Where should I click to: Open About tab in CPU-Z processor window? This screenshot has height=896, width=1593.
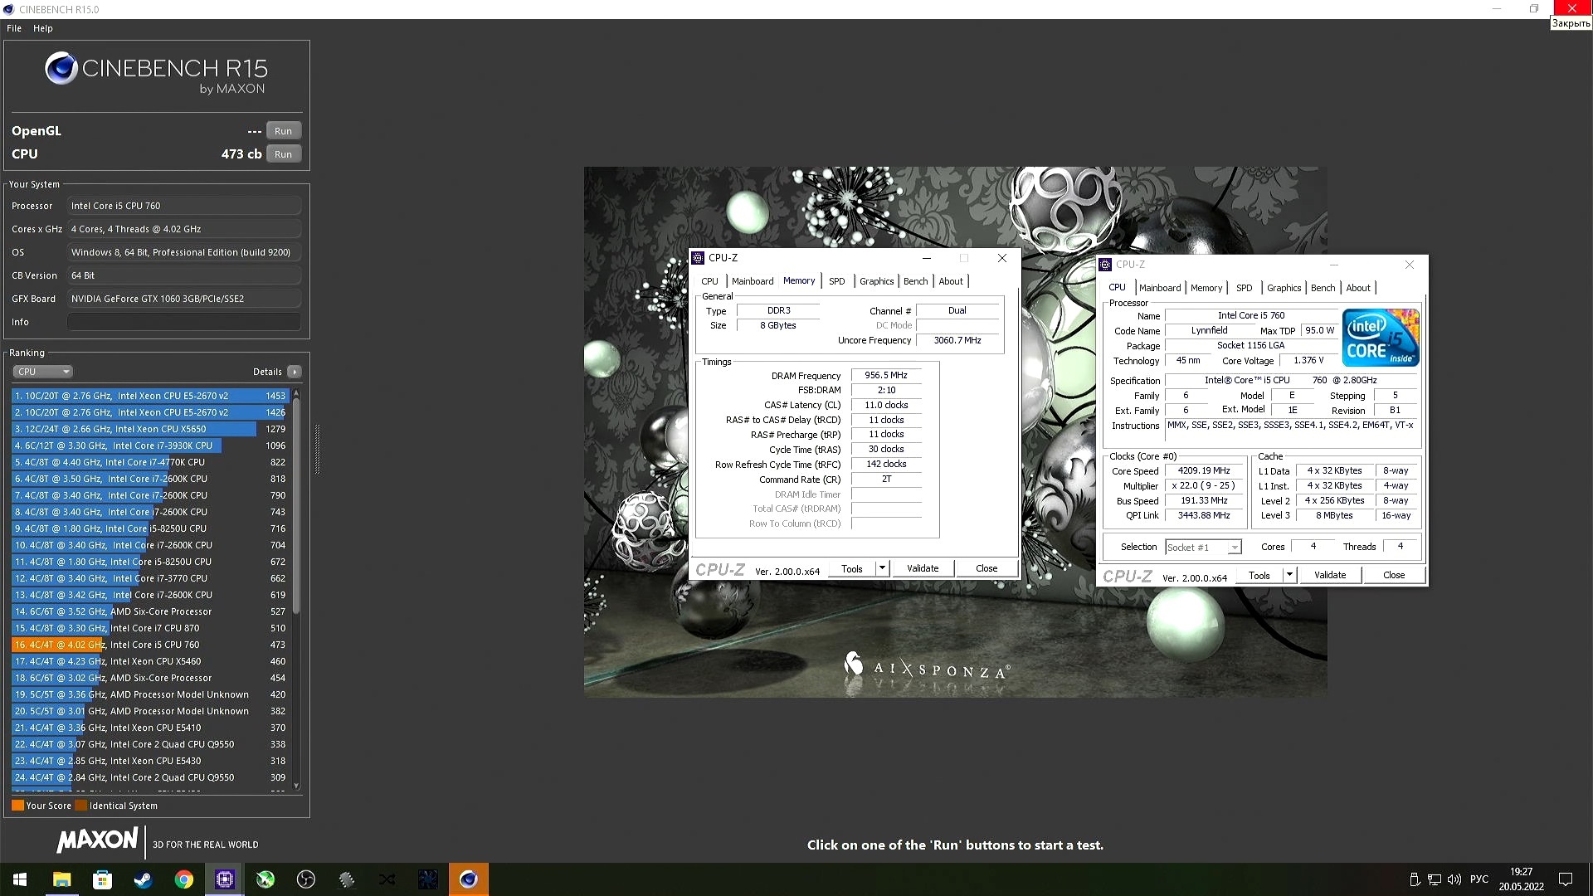coord(1358,288)
